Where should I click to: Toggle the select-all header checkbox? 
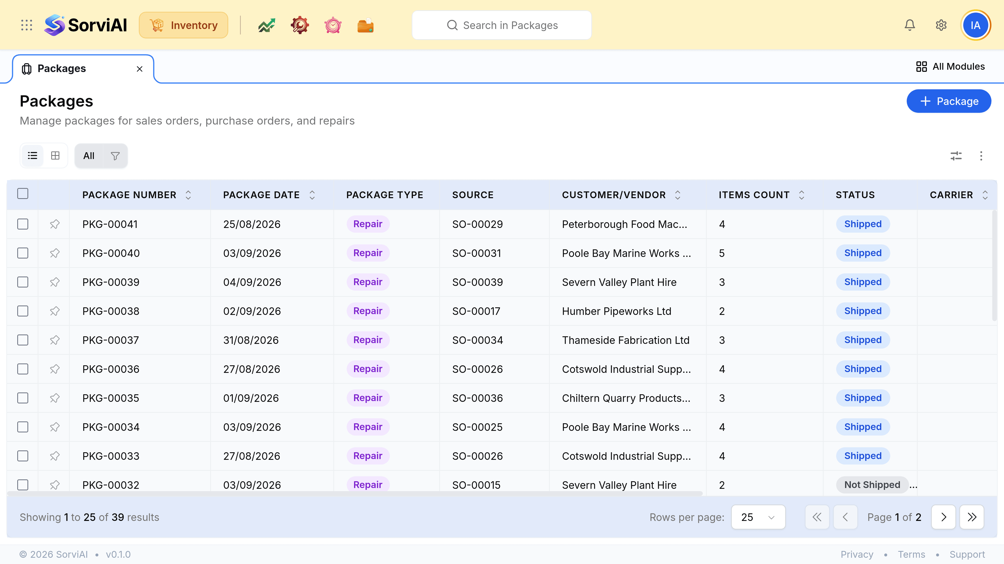tap(23, 193)
